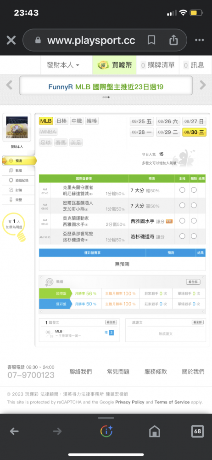Open the Google assistant icon in bottom bar

tap(106, 431)
